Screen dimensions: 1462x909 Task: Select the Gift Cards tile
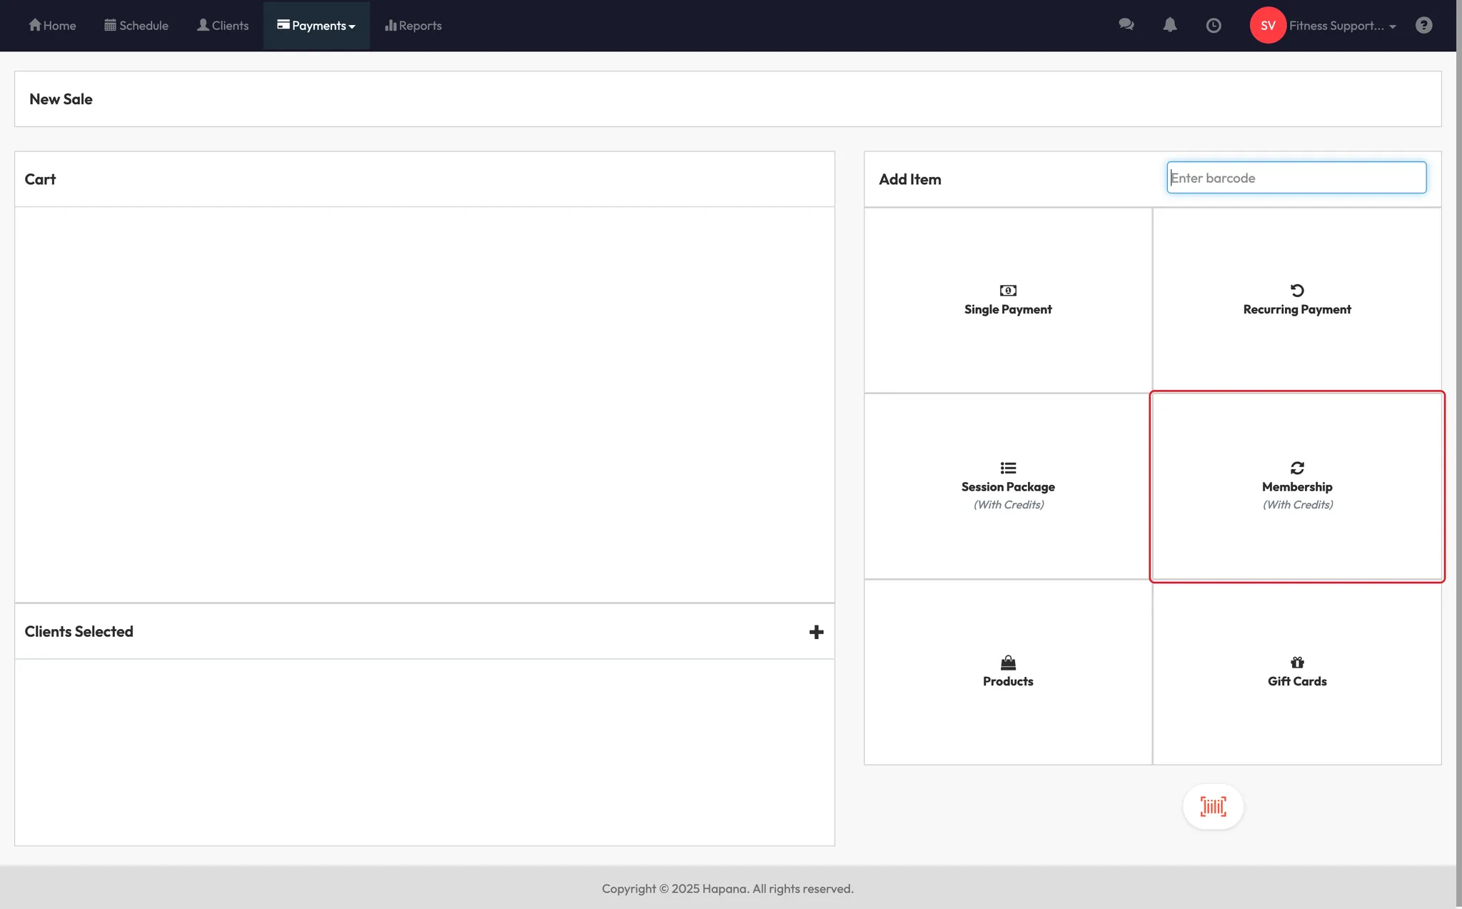click(1296, 672)
